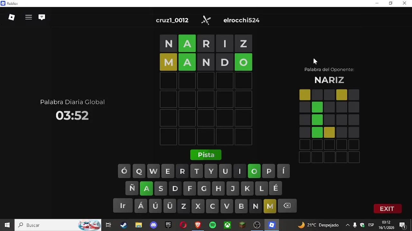Tap the Ñ key on the game keyboard
Screen dimensions: 412x231
[132, 189]
